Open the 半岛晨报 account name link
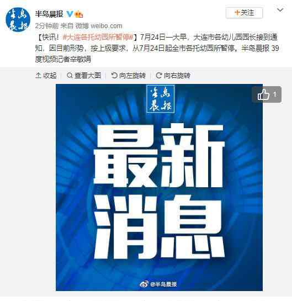Screen dimensions: 292x301 [49, 14]
